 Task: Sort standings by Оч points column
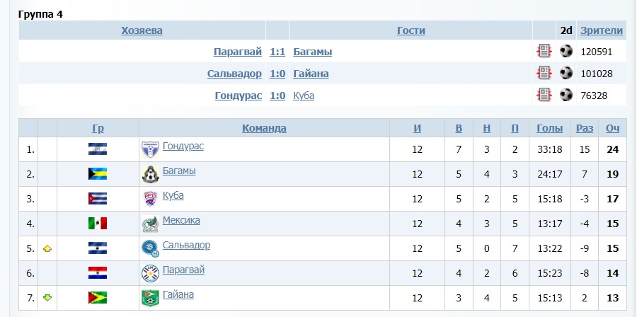pyautogui.click(x=613, y=128)
